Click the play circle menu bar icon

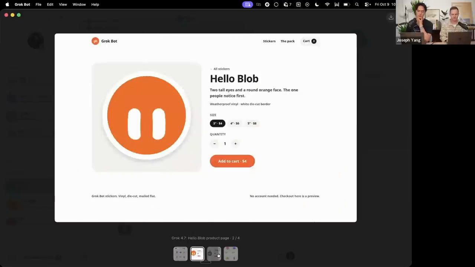tap(307, 4)
